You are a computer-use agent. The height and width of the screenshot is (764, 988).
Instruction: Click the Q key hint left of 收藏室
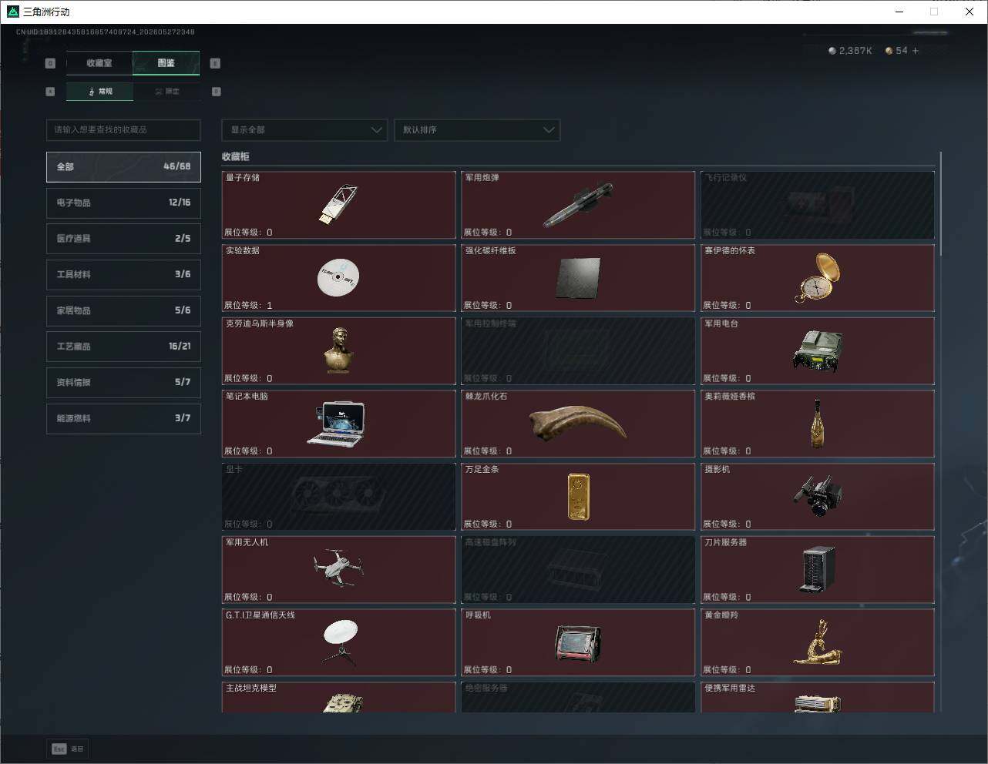(x=50, y=63)
